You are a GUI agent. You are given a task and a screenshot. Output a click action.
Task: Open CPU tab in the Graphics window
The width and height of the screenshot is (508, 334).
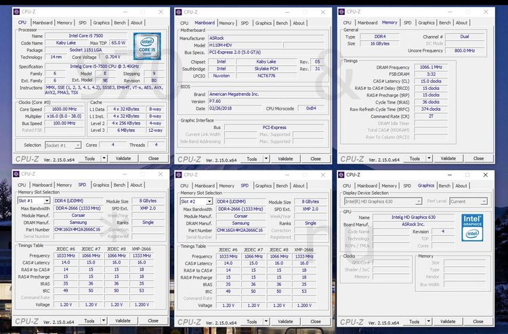tap(347, 185)
